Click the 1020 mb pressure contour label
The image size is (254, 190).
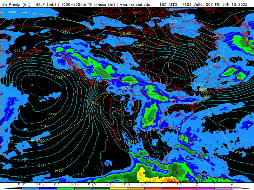pos(164,57)
